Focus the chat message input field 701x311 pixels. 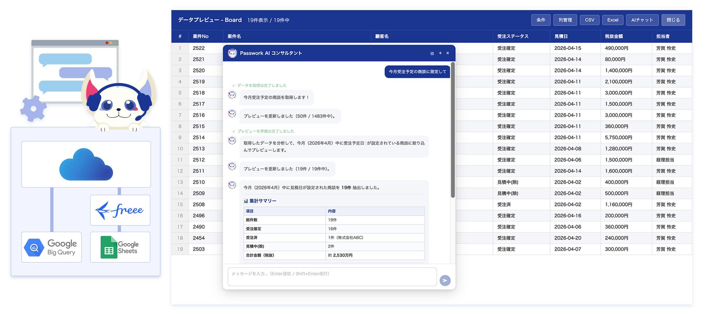point(332,277)
